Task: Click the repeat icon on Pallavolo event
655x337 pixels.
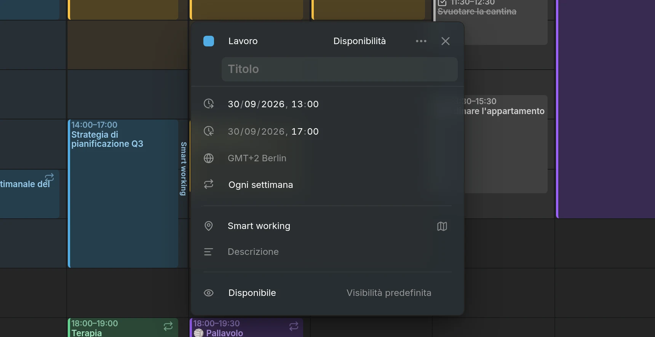Action: [x=294, y=326]
